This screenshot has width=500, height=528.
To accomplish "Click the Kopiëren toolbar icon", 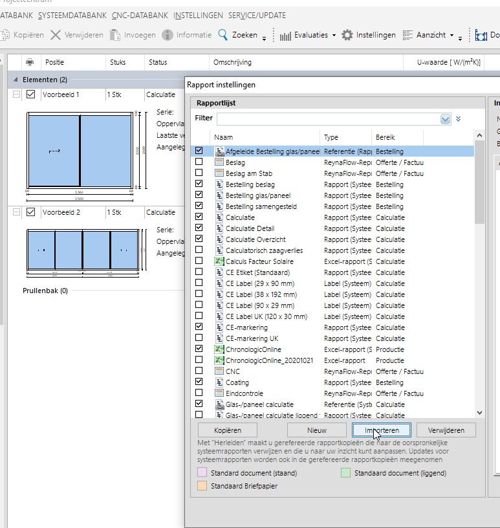I will point(5,35).
